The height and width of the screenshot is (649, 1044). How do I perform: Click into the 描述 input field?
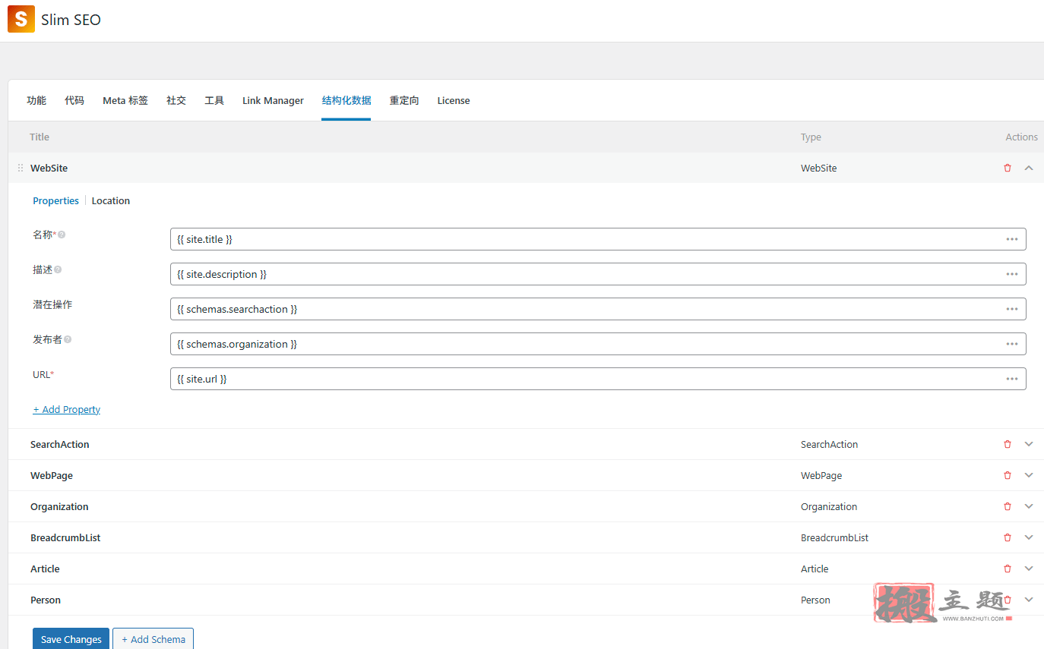pyautogui.click(x=598, y=274)
